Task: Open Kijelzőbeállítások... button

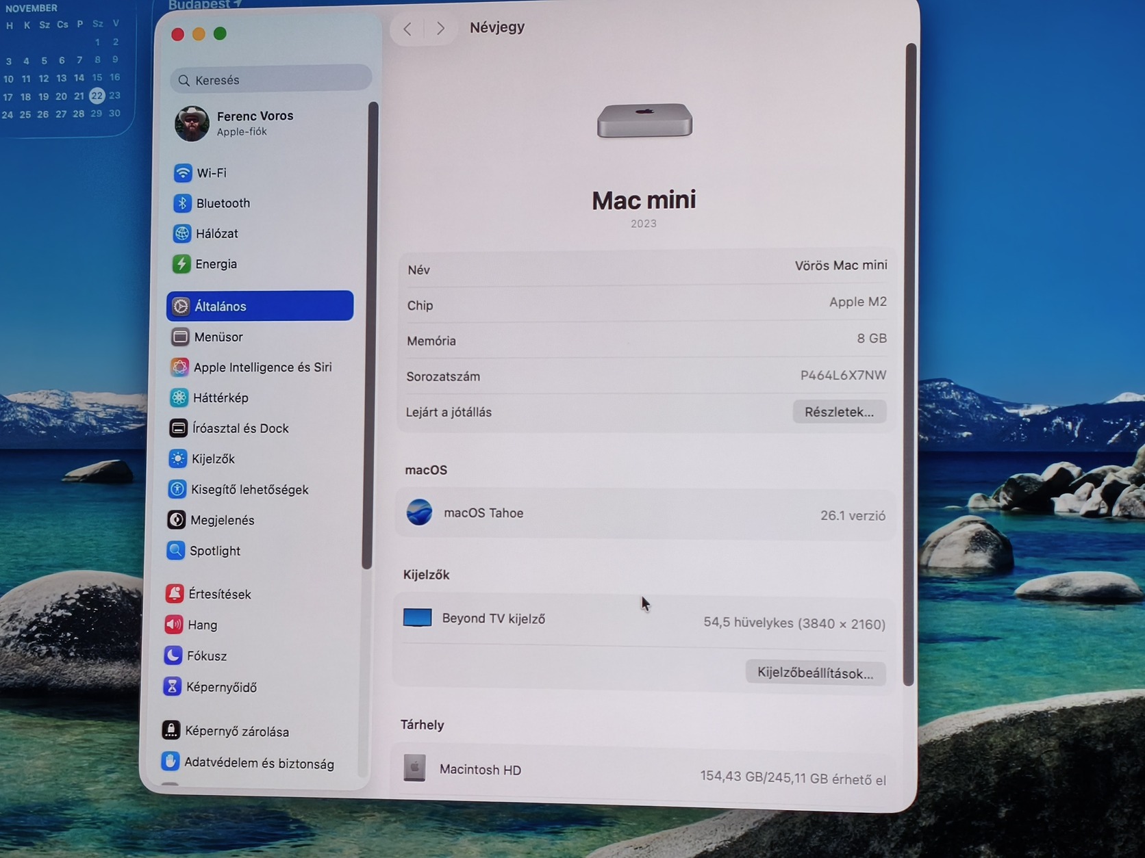Action: (x=815, y=673)
